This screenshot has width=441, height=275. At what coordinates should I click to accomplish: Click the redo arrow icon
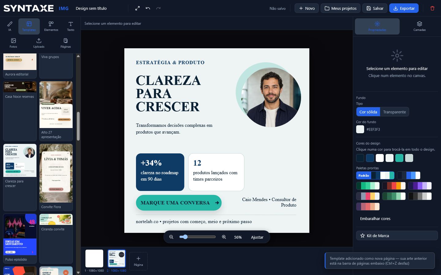(x=158, y=8)
